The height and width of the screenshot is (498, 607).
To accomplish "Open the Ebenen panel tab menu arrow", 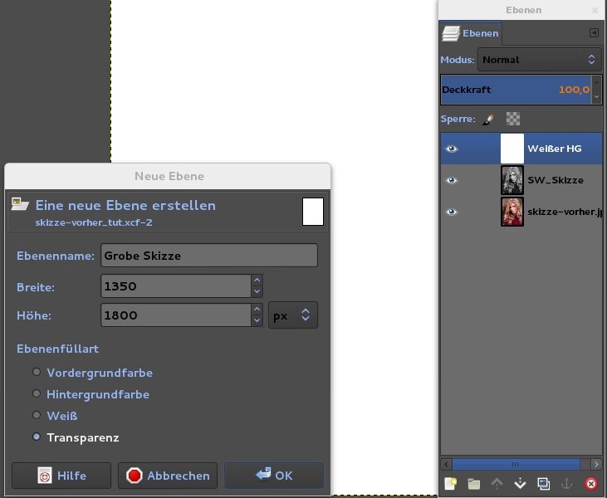I will point(594,33).
